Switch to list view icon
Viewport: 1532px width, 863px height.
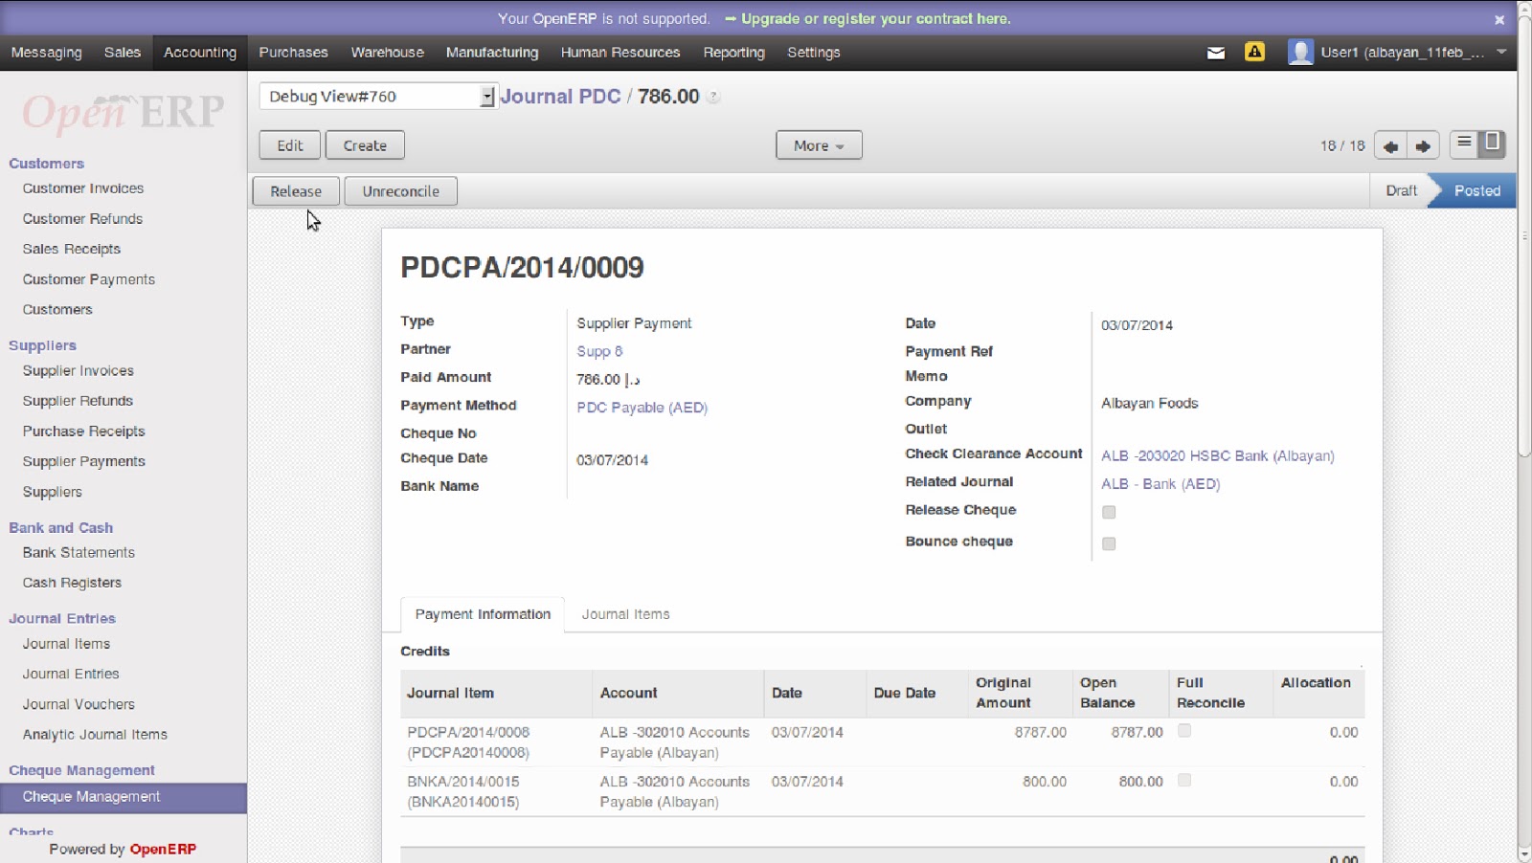coord(1464,144)
